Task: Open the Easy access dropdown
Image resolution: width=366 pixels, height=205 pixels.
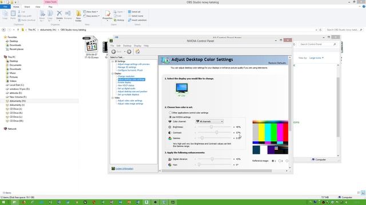Action: tap(91, 16)
